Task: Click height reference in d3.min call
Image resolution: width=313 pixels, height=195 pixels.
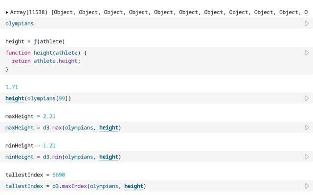Action: pyautogui.click(x=109, y=157)
